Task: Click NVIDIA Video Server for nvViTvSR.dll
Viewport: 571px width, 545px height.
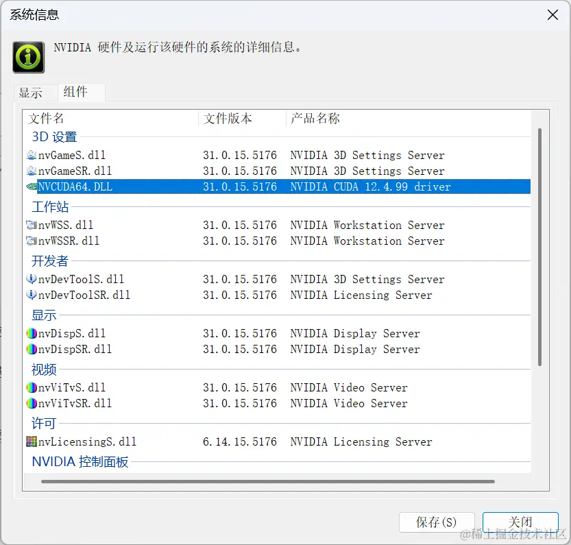Action: [x=349, y=403]
